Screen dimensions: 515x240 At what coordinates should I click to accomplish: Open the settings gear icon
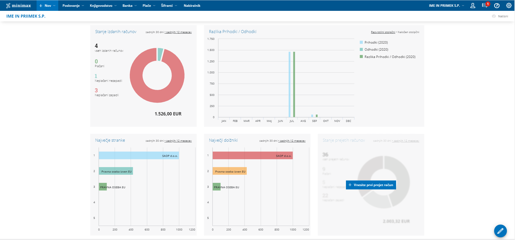[x=509, y=6]
